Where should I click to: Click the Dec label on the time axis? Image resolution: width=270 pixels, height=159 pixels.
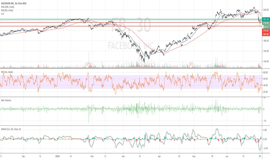(x=23, y=156)
